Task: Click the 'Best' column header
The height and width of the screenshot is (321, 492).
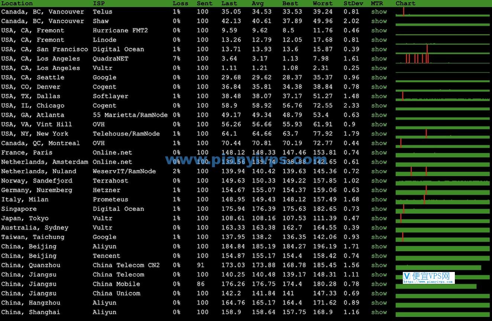Action: 290,3
